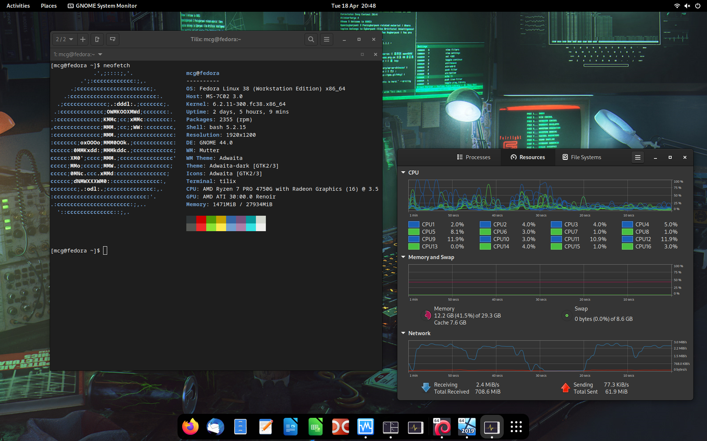
Task: Change the CPU9 graph color
Action: click(x=414, y=239)
